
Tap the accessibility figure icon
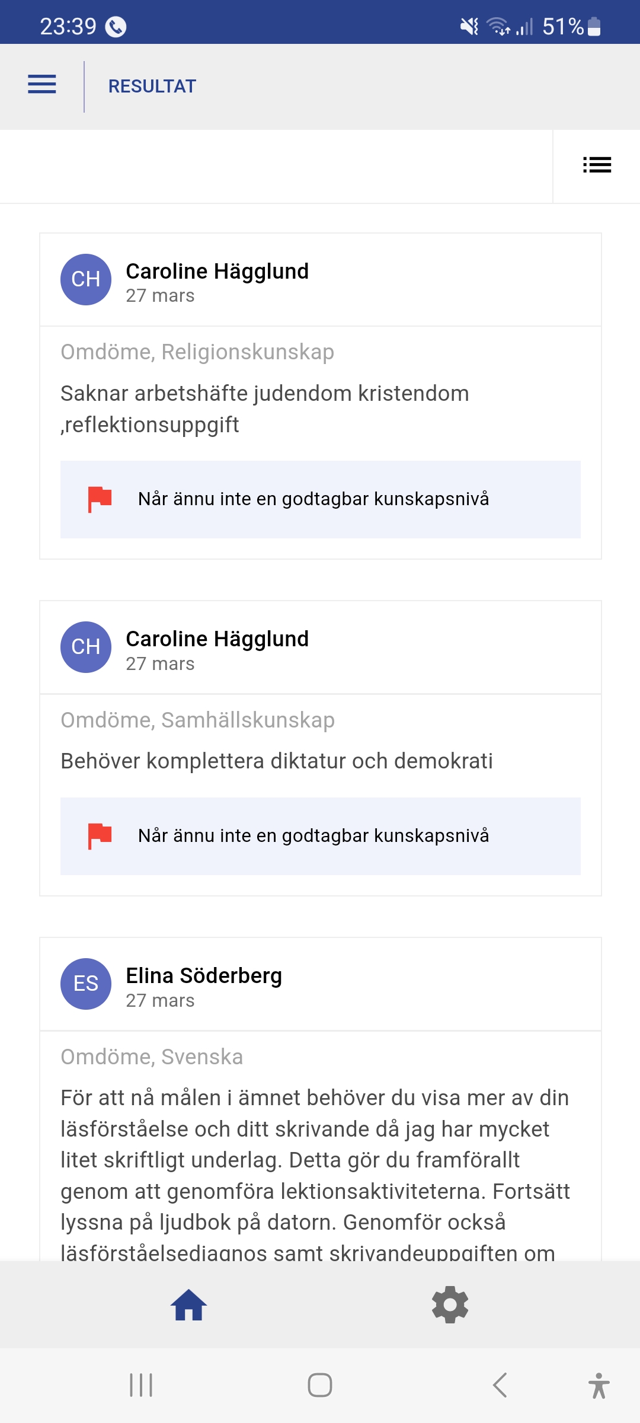tap(599, 1385)
